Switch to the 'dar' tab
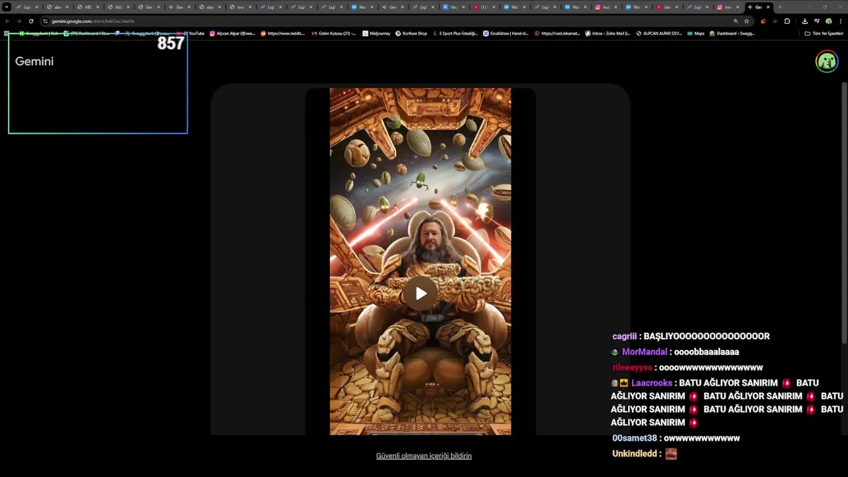The width and height of the screenshot is (848, 477). tap(58, 7)
